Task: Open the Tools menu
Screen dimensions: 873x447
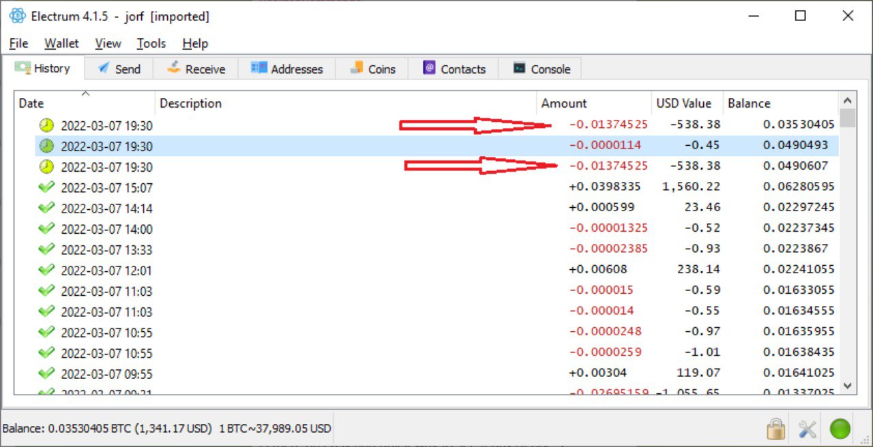Action: point(151,43)
